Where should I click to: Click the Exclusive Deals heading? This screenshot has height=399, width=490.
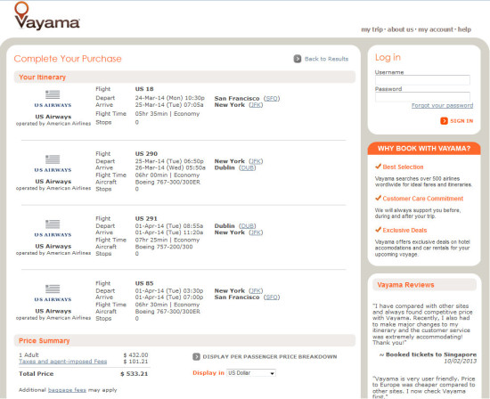tap(404, 231)
